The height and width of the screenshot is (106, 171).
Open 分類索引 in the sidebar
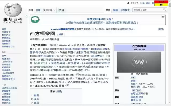(x=6, y=32)
